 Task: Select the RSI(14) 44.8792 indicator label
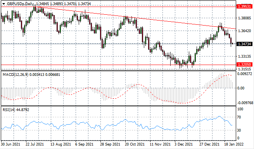(16, 110)
